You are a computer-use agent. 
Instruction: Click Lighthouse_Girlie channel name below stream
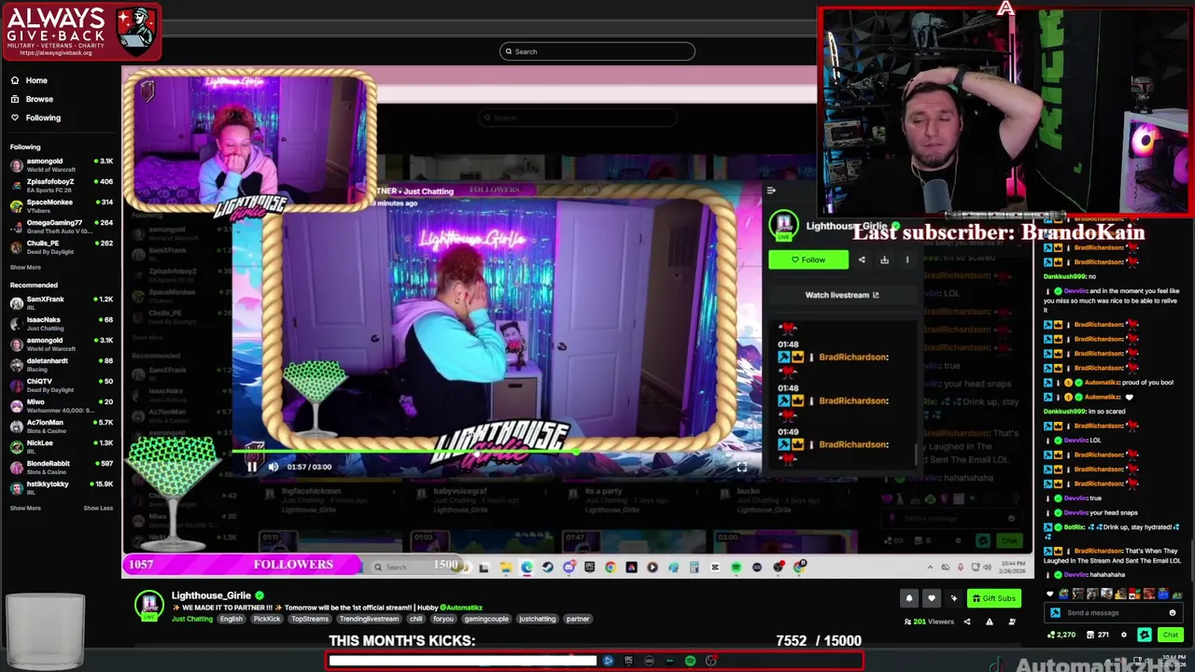click(x=211, y=595)
